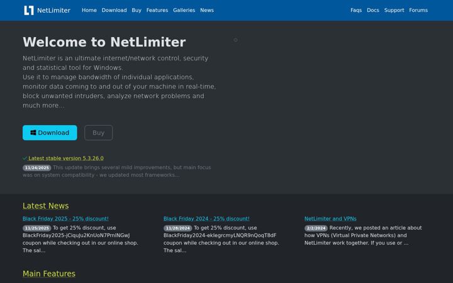Click the BlackFriday2024 coupon code text
453x283 pixels.
[220, 235]
